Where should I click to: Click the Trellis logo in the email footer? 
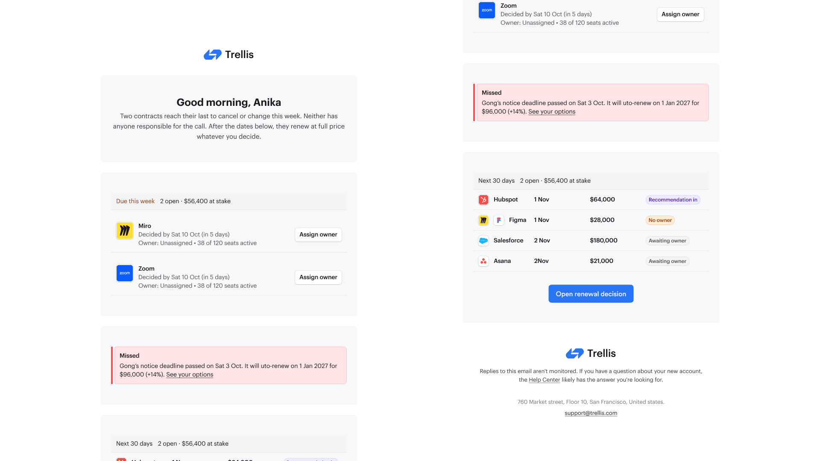coord(591,353)
